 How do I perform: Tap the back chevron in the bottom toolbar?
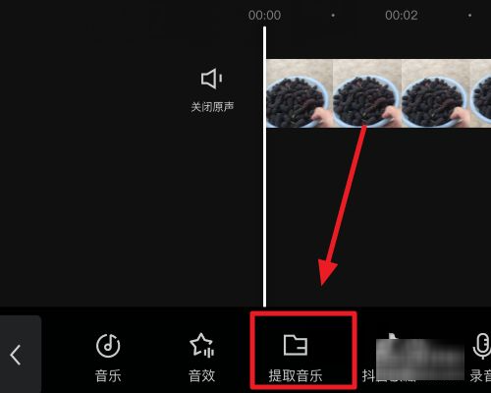point(16,355)
